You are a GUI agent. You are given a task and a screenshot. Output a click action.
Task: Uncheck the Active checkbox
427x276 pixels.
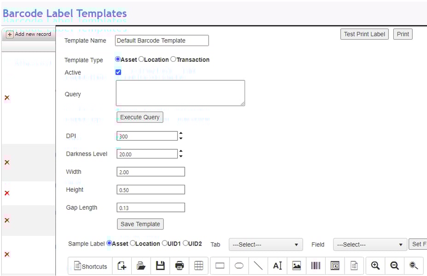coord(118,72)
